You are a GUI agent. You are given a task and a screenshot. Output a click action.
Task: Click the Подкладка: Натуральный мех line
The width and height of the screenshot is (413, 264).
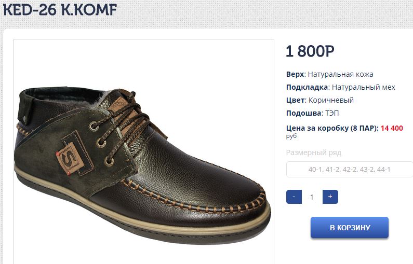tap(340, 87)
